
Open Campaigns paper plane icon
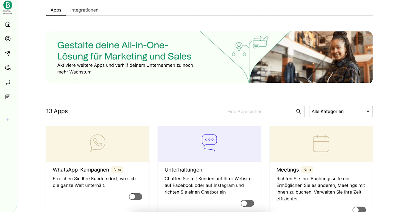[x=8, y=53]
